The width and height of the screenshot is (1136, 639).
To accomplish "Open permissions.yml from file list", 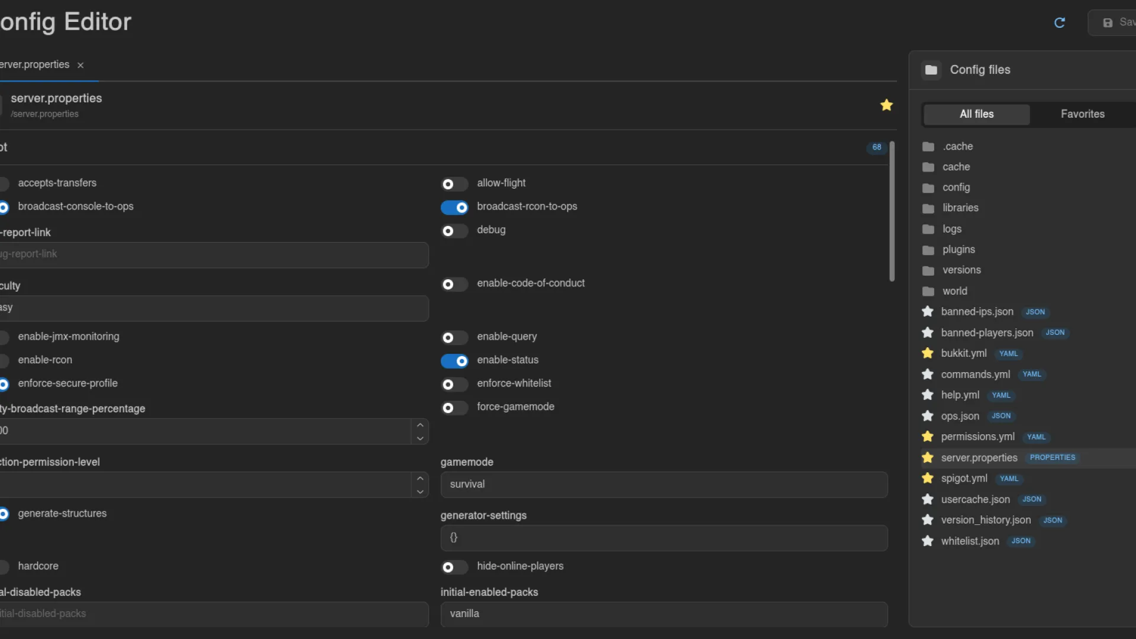I will coord(978,437).
